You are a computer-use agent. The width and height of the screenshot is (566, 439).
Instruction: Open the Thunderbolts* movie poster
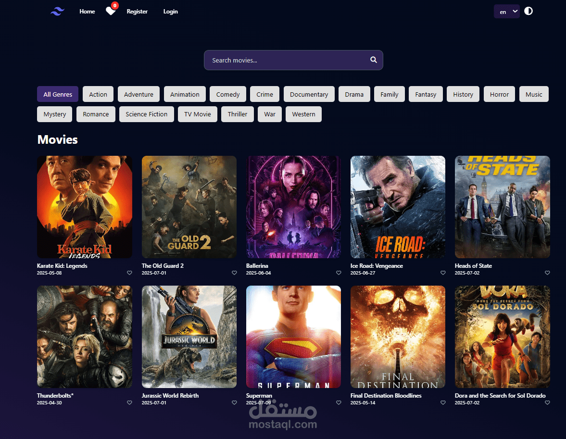tap(85, 337)
